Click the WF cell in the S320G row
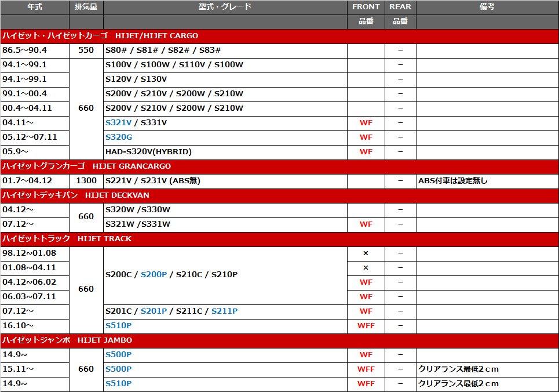559x392 pixels. 366,137
